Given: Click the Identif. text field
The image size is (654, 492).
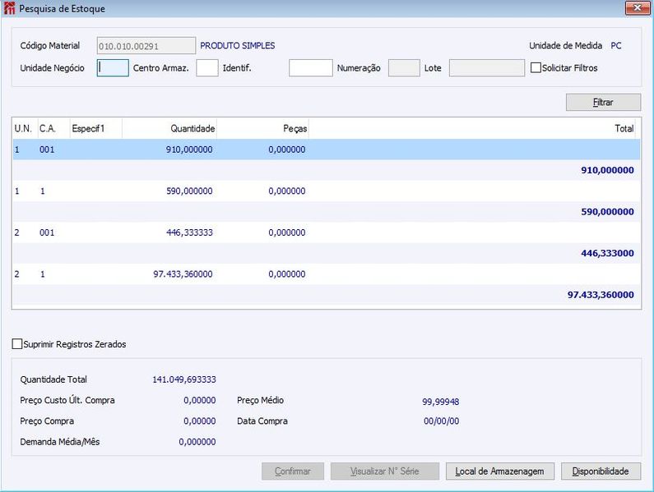Looking at the screenshot, I should pyautogui.click(x=310, y=68).
